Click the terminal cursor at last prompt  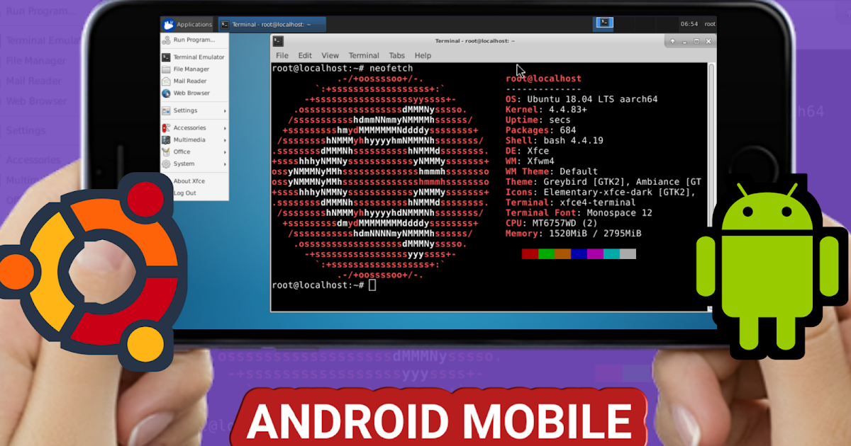pos(373,285)
